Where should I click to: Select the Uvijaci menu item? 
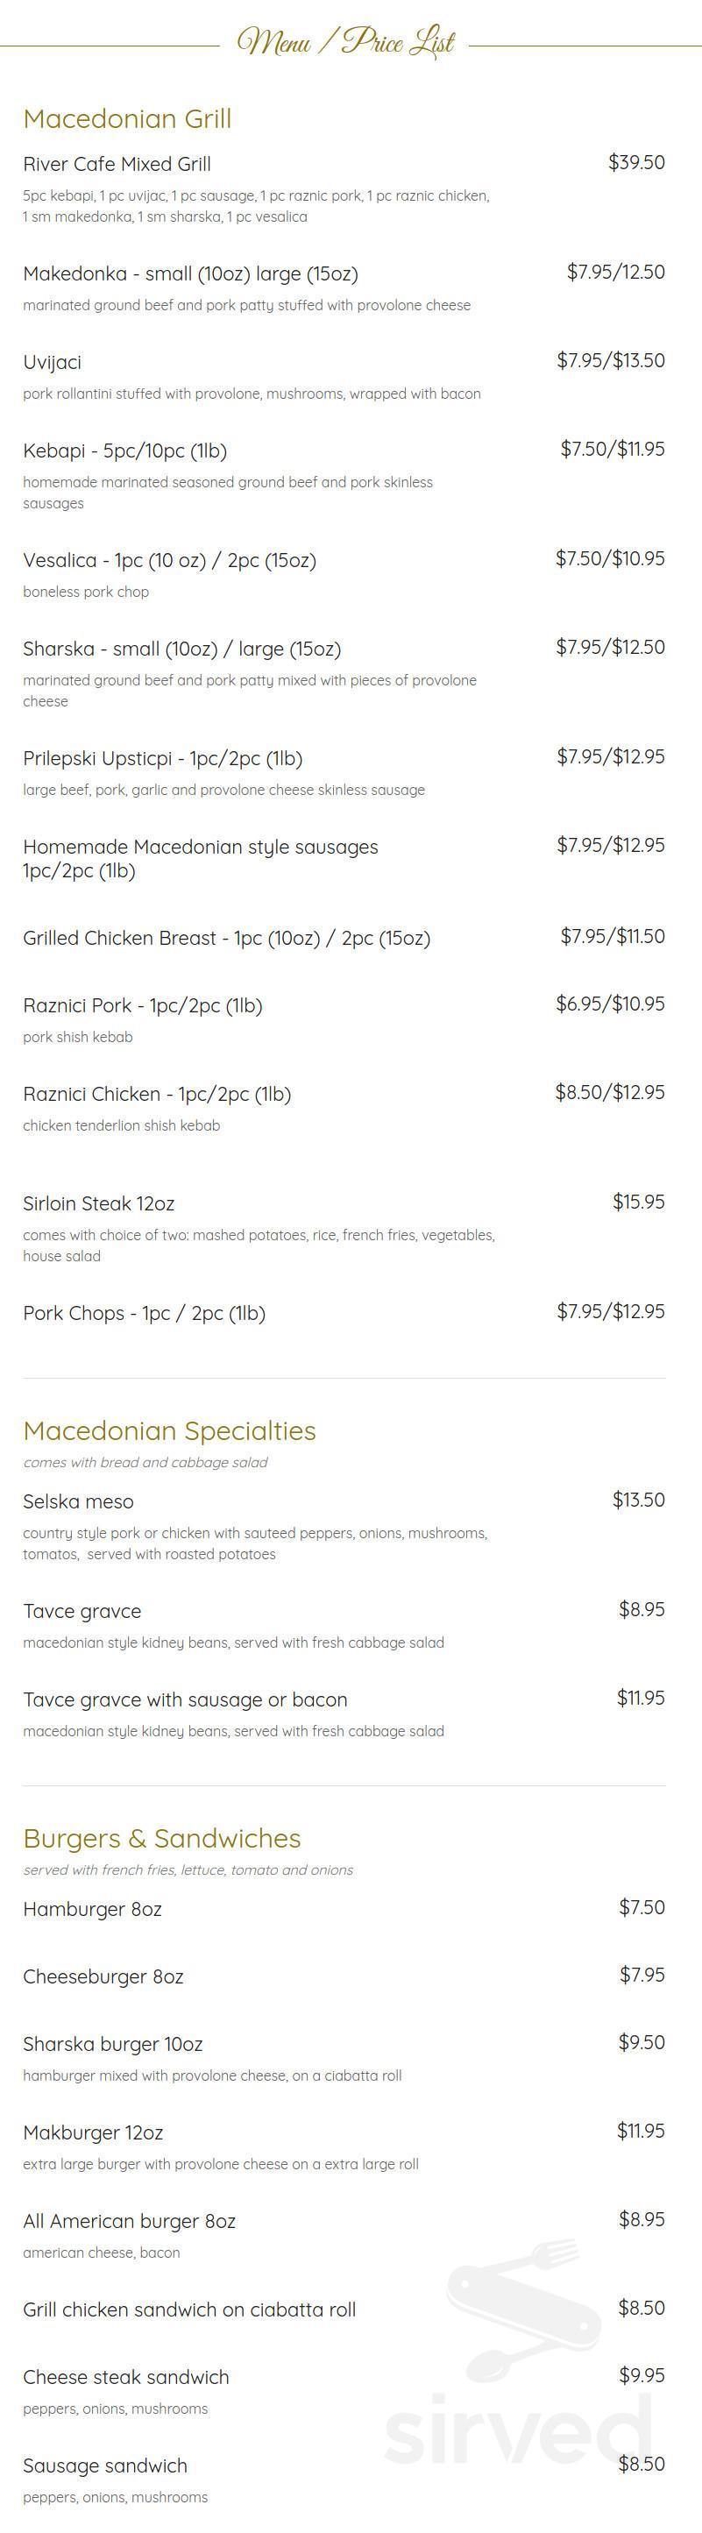point(52,363)
